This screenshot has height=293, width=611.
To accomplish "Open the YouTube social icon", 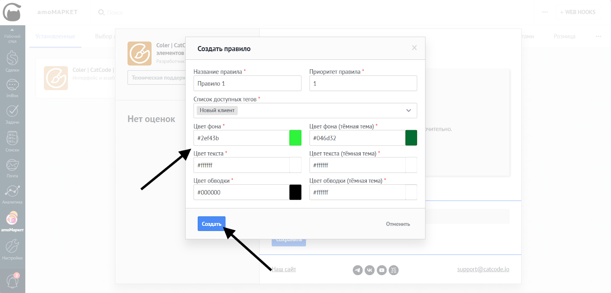I will [381, 270].
